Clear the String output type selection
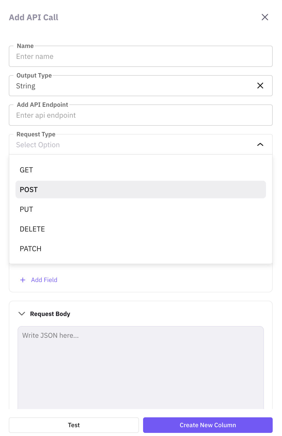Image resolution: width=282 pixels, height=436 pixels. (260, 86)
